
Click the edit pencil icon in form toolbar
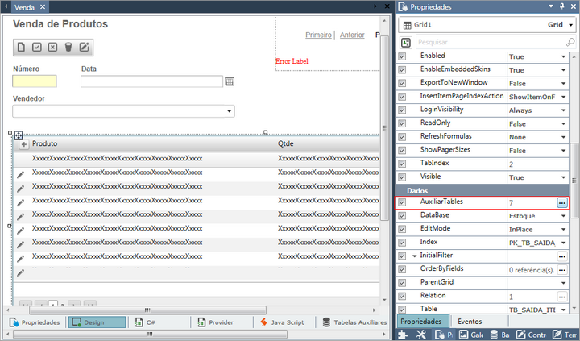coord(84,47)
